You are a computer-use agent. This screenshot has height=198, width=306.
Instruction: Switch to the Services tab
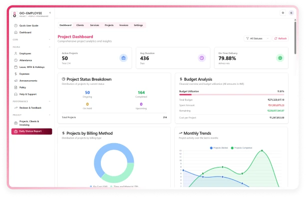tap(94, 25)
